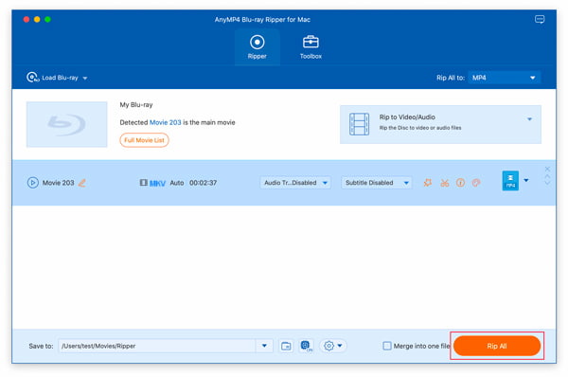
Task: Expand Rip to Video/Audio options
Action: coord(529,119)
